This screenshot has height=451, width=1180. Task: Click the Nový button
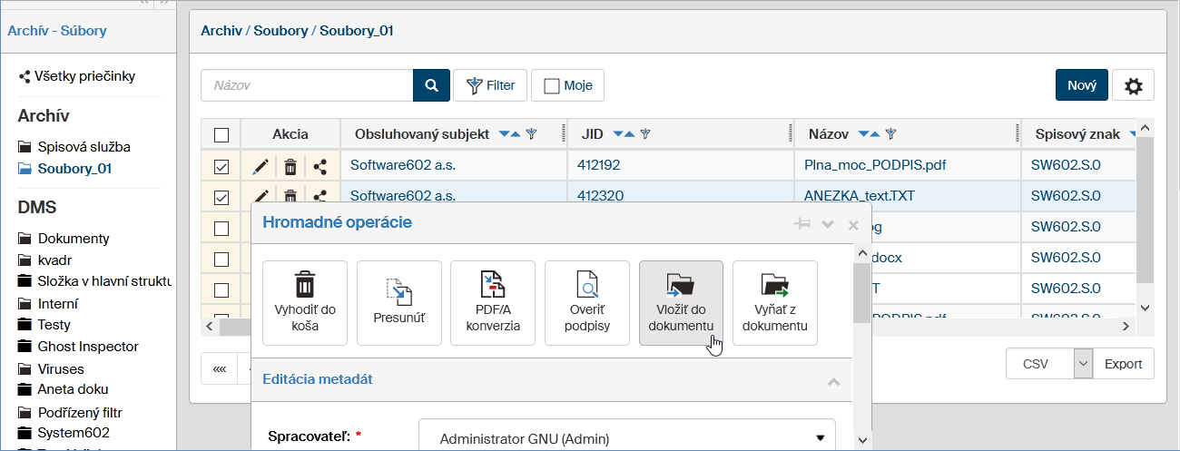coord(1081,85)
